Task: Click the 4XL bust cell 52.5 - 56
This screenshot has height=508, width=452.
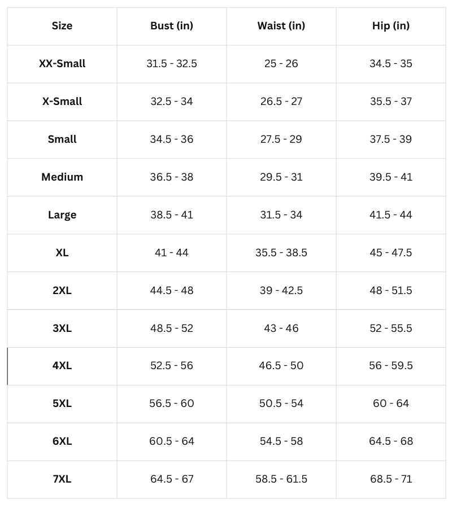Action: (x=172, y=365)
